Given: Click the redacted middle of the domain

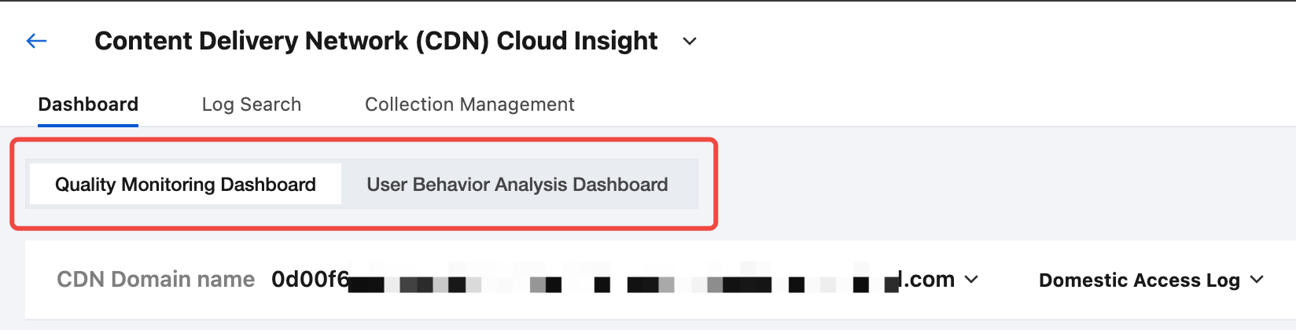Looking at the screenshot, I should pyautogui.click(x=621, y=281).
